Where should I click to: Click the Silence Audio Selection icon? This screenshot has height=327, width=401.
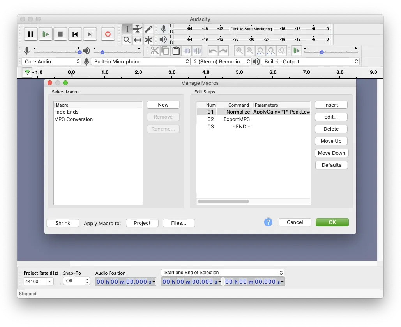click(197, 51)
